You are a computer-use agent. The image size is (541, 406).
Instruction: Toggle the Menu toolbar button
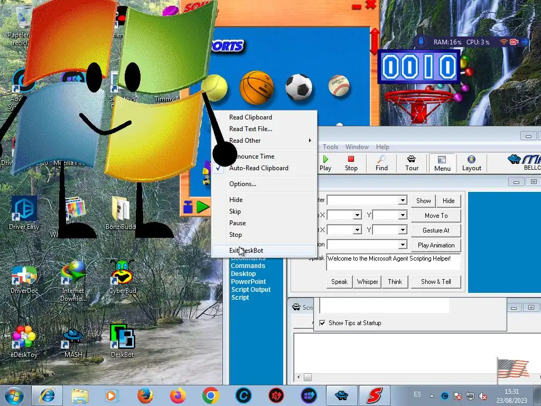pos(442,163)
